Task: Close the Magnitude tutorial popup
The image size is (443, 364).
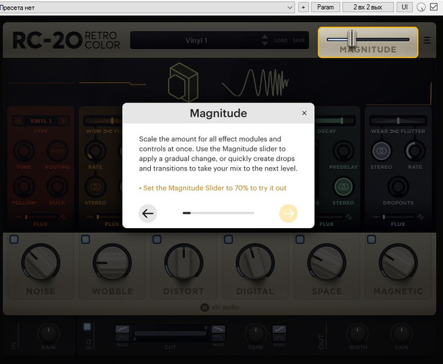Action: 304,113
